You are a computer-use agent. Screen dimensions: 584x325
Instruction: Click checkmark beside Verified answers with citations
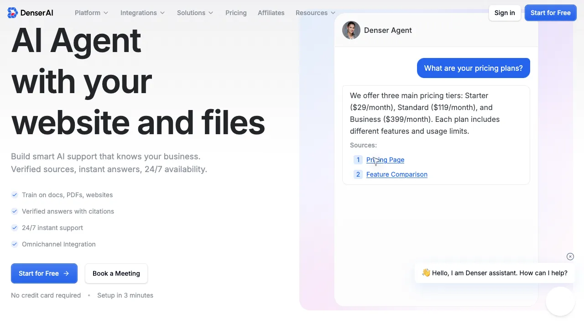tap(15, 211)
